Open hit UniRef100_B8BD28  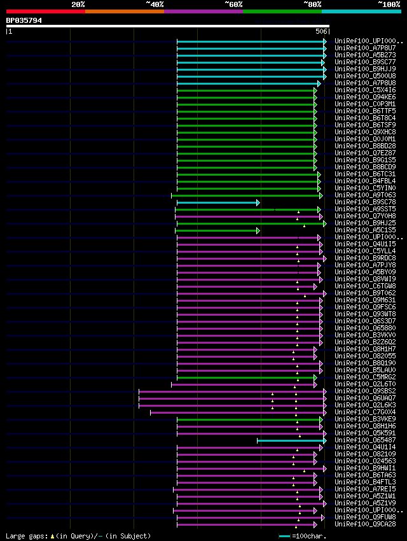tap(365, 146)
